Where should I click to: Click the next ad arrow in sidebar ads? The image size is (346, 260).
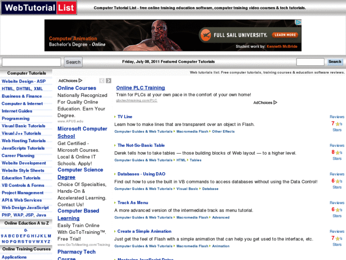(x=109, y=81)
